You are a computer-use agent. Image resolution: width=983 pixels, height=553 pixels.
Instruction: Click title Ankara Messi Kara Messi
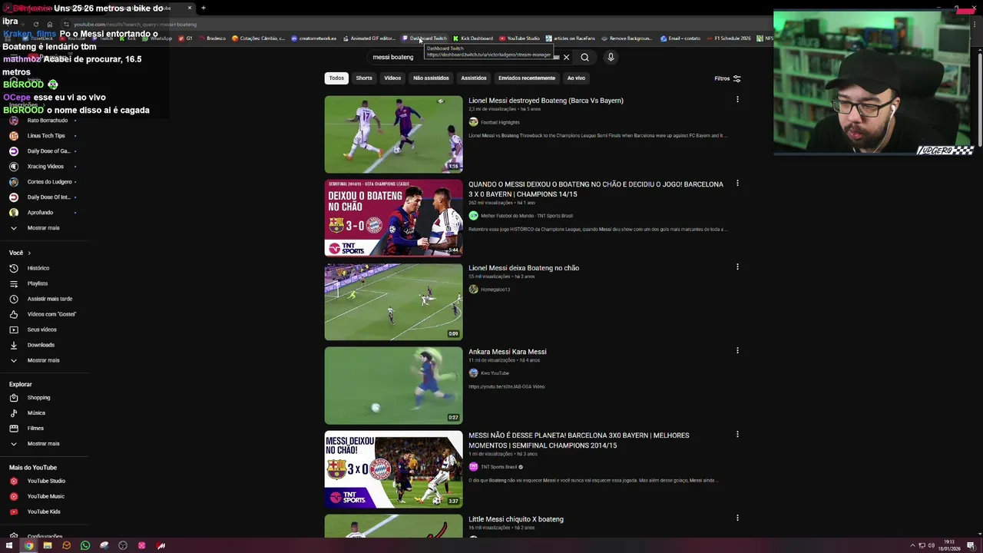[x=508, y=352]
